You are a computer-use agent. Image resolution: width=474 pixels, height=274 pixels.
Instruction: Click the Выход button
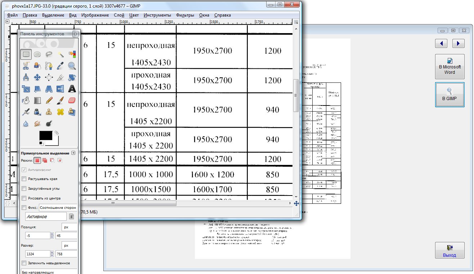point(450,251)
